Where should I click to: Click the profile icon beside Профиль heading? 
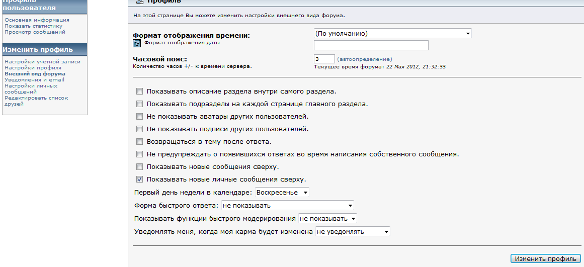140,2
